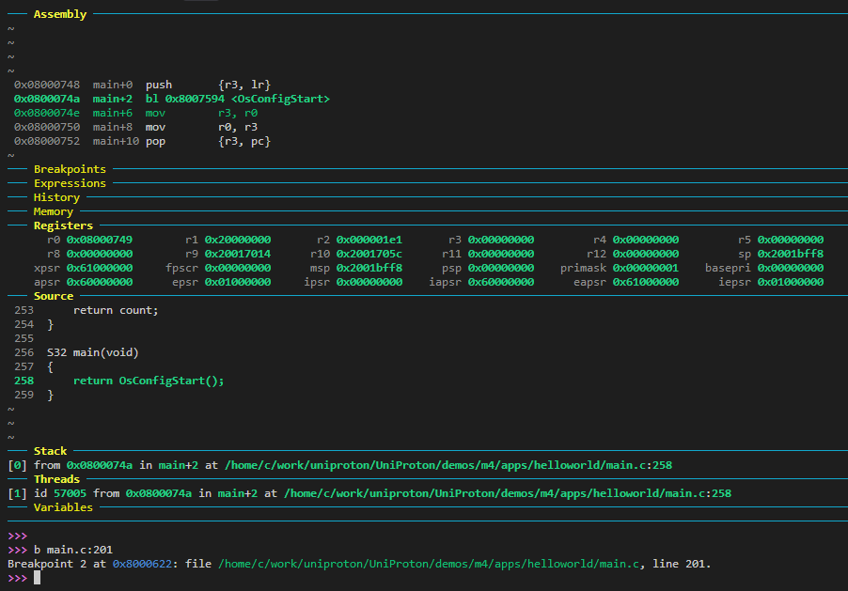
Task: Select address 0x0800074e main+6 row
Action: tap(135, 113)
